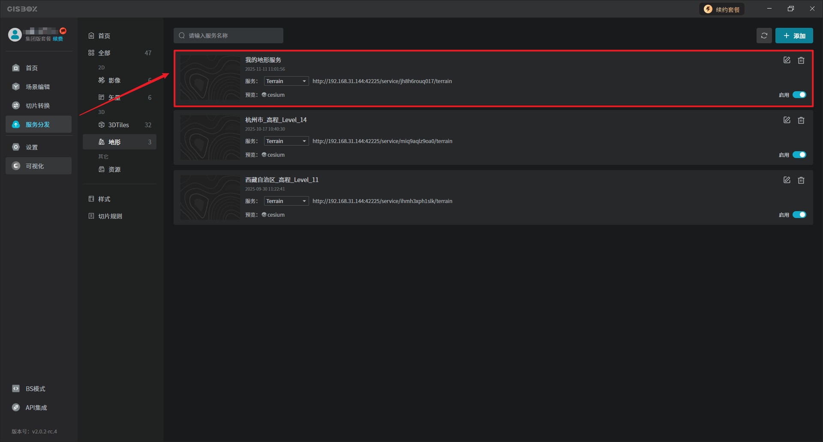Open Terrain dropdown for 西藏自治区_高程_Level_11
823x442 pixels.
(x=286, y=201)
